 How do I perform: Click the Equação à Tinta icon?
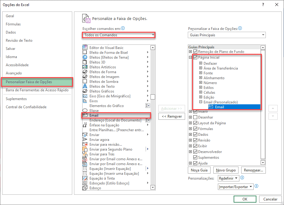85,178
